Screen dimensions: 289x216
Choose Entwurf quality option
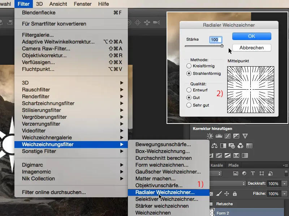[189, 90]
